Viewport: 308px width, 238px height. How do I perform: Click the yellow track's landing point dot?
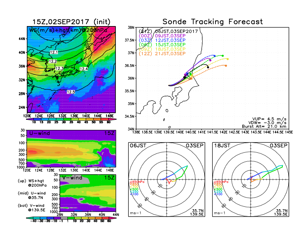[x=227, y=59]
